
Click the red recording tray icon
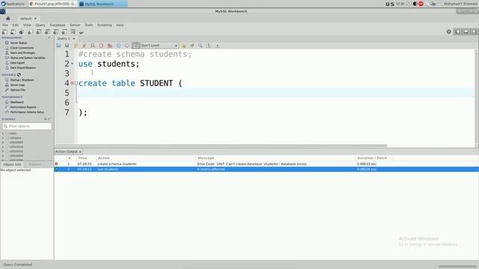point(421,4)
